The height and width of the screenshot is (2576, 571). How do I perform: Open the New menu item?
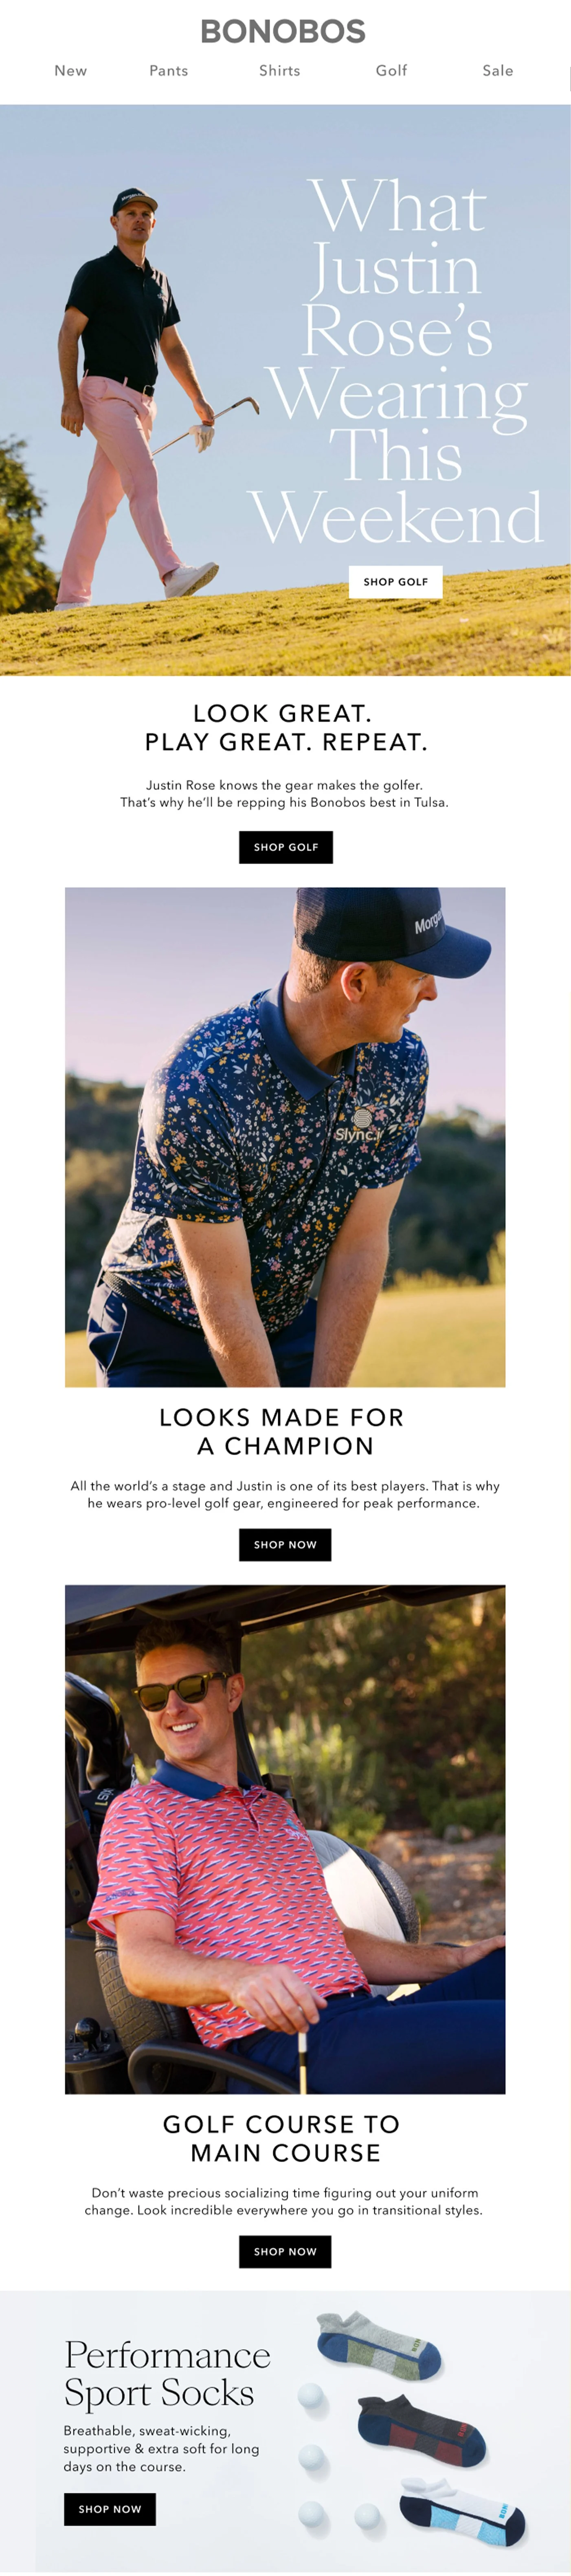click(71, 71)
